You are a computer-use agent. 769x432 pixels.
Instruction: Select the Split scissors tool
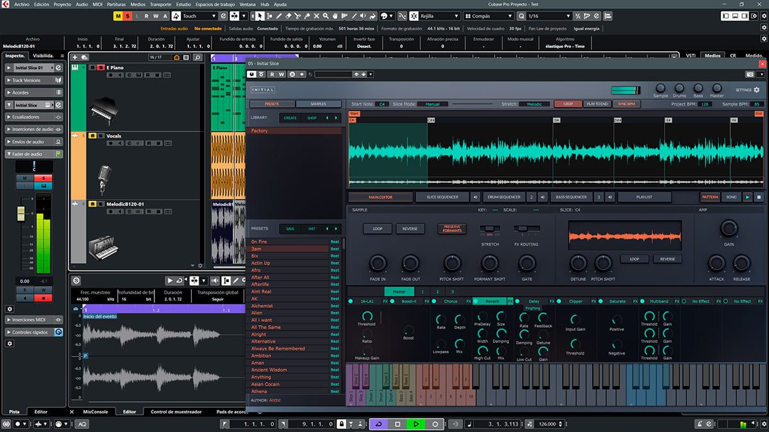pos(298,15)
